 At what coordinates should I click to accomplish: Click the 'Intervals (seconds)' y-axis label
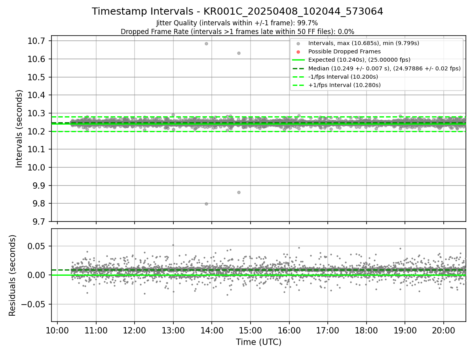(x=19, y=129)
